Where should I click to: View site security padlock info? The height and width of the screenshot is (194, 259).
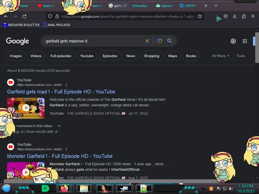coord(57,16)
